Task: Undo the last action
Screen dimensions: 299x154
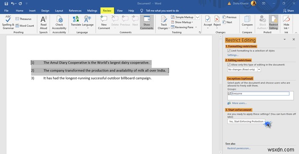Action: click(12, 3)
